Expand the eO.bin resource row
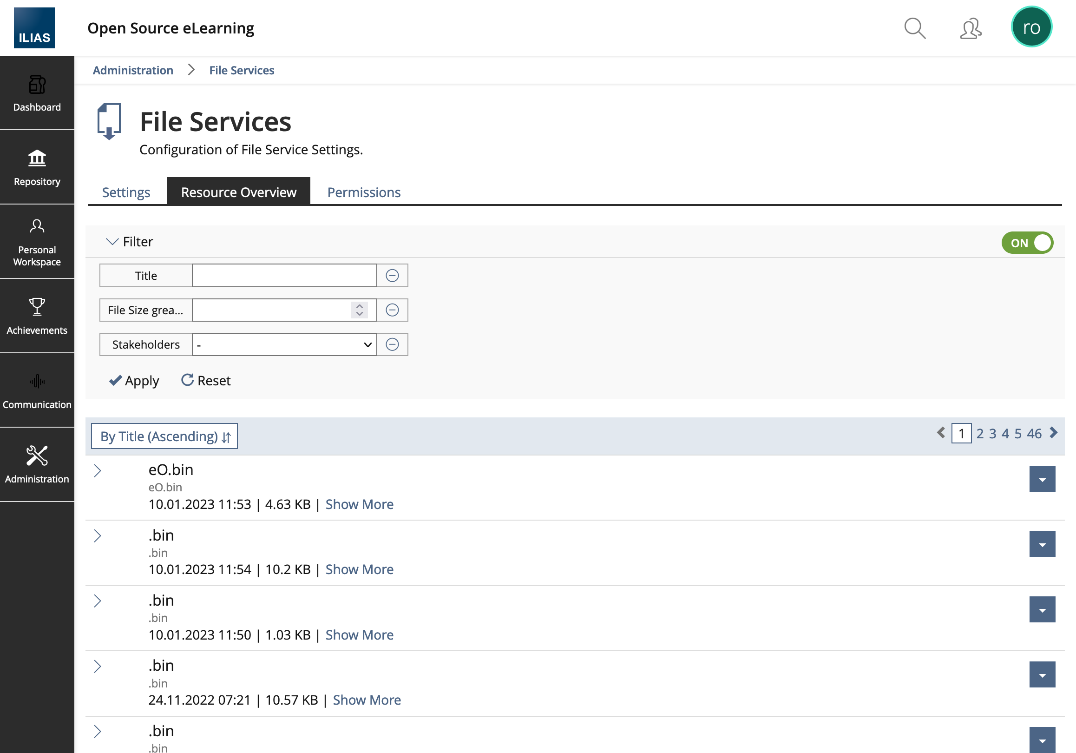Image resolution: width=1076 pixels, height=753 pixels. pos(98,471)
